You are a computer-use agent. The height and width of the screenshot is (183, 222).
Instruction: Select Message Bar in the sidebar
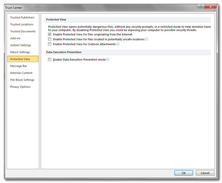tap(18, 66)
